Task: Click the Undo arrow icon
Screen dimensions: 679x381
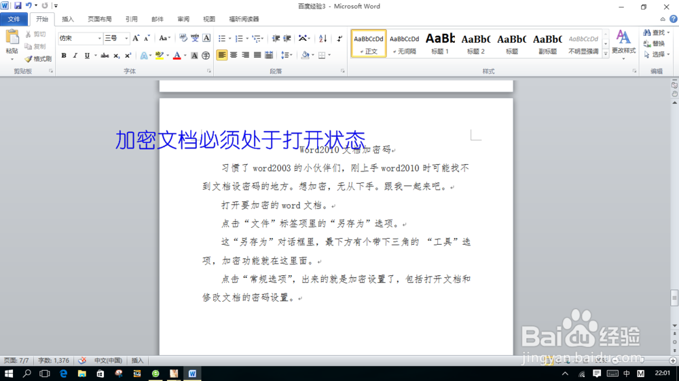Action: tap(29, 5)
